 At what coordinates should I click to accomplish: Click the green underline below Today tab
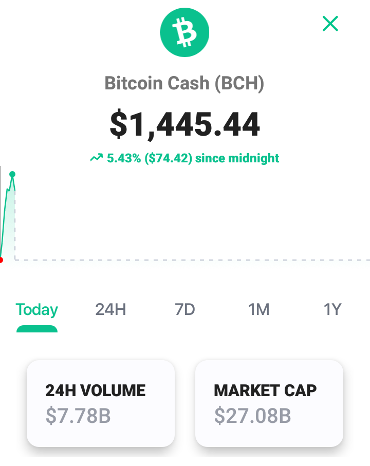pos(37,329)
